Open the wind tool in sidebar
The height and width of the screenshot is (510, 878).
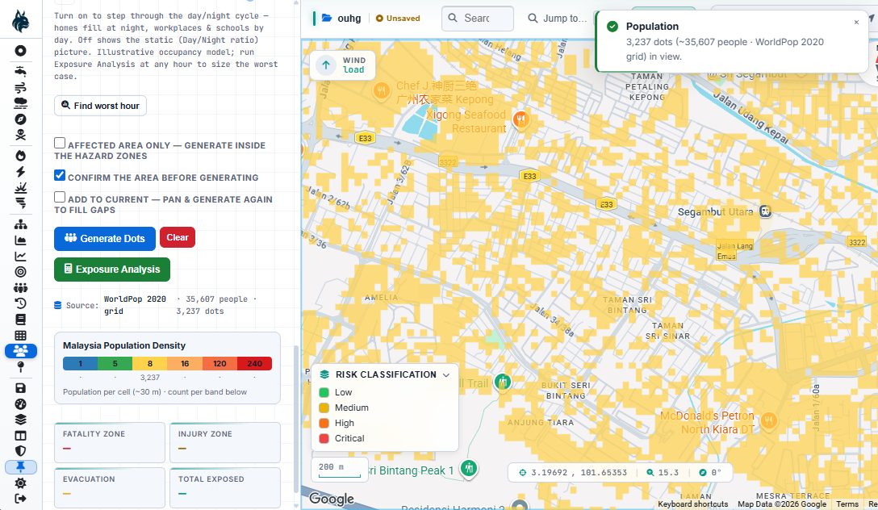coord(21,87)
